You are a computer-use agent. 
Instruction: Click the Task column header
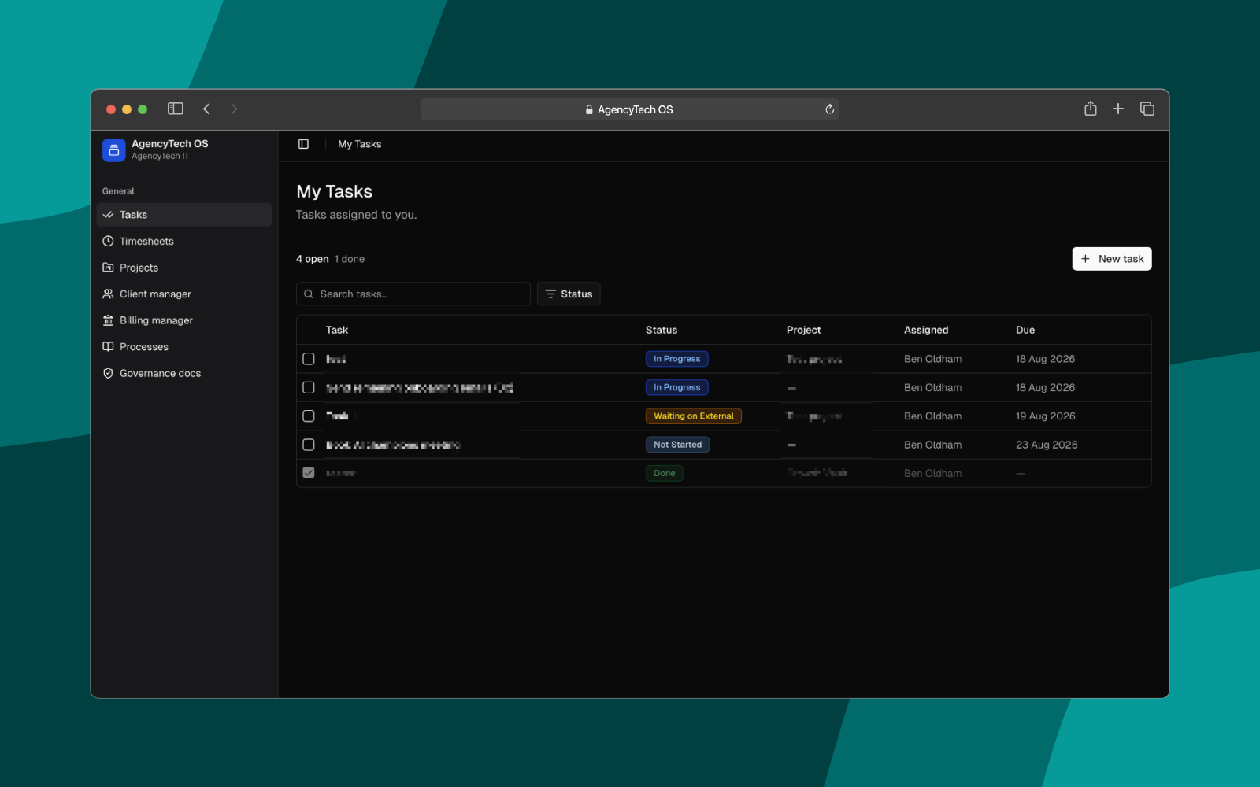point(337,330)
